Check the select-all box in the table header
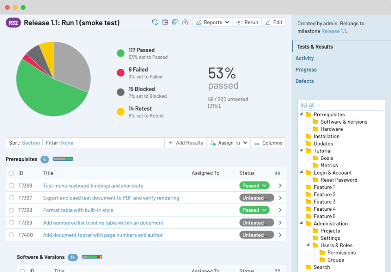The width and height of the screenshot is (391, 272). 11,173
